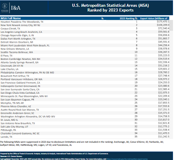Viewport: 174px width, 160px height.
Task: Click the table's vertical scrollbar thumb
Action: coord(171,25)
